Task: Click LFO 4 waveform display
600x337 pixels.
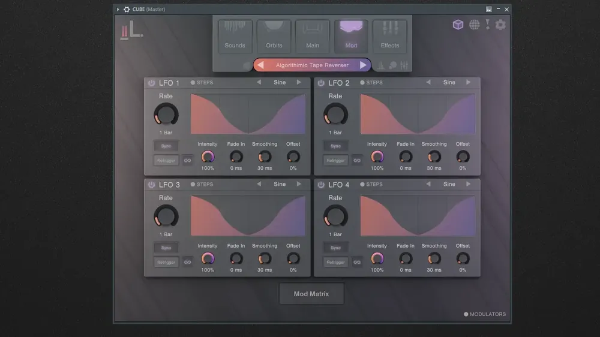Action: click(x=418, y=216)
